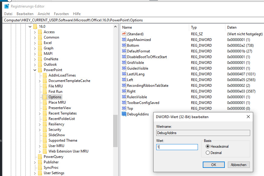Select the Supported Theme key
This screenshot has width=264, height=176.
coord(63,140)
